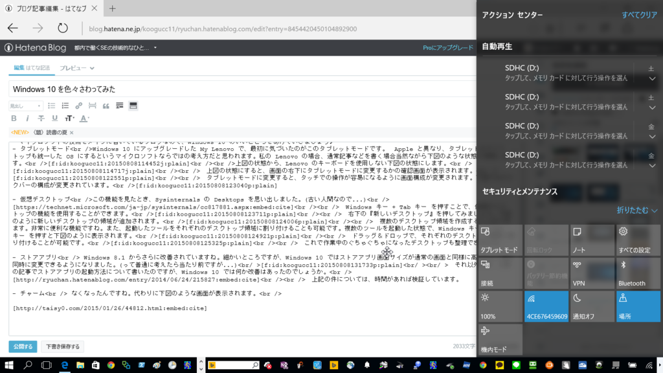Insert a blockquote with the quote icon

(x=107, y=106)
